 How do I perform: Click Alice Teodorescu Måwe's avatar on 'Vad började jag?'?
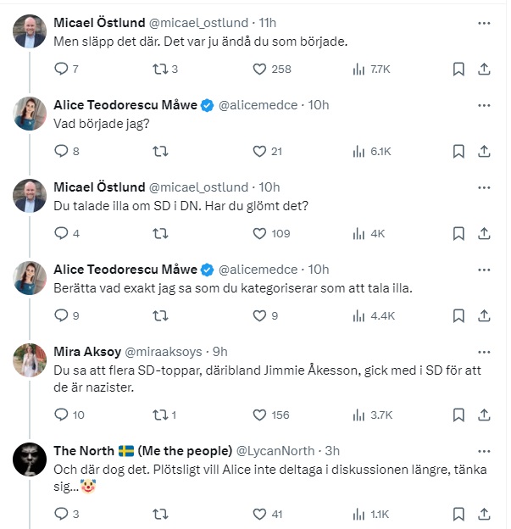coord(30,113)
